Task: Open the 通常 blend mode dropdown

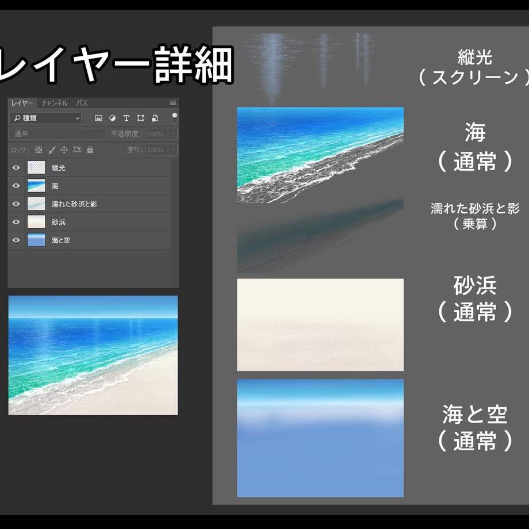Action: [x=57, y=134]
